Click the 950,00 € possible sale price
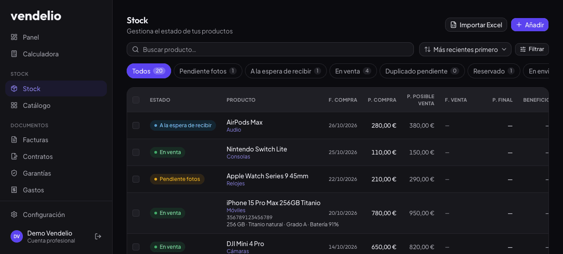The image size is (563, 254). [x=422, y=213]
